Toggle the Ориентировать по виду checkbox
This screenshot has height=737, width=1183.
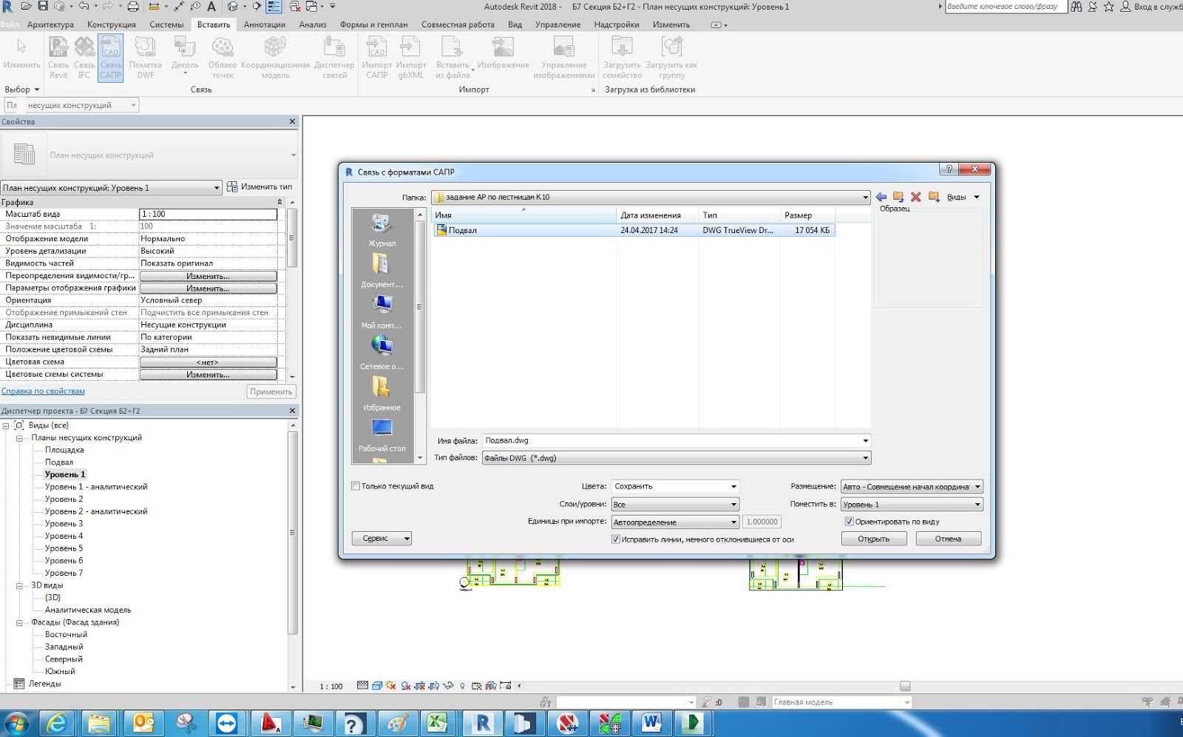849,522
